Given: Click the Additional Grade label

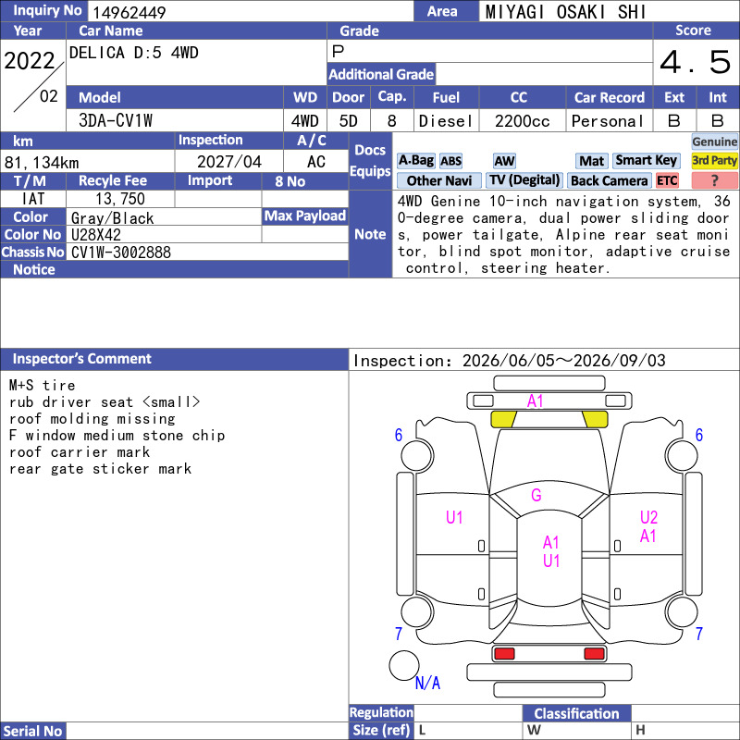Looking at the screenshot, I should click(x=381, y=75).
